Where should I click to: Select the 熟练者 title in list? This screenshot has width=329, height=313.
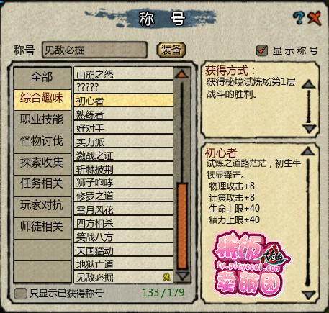[124, 114]
